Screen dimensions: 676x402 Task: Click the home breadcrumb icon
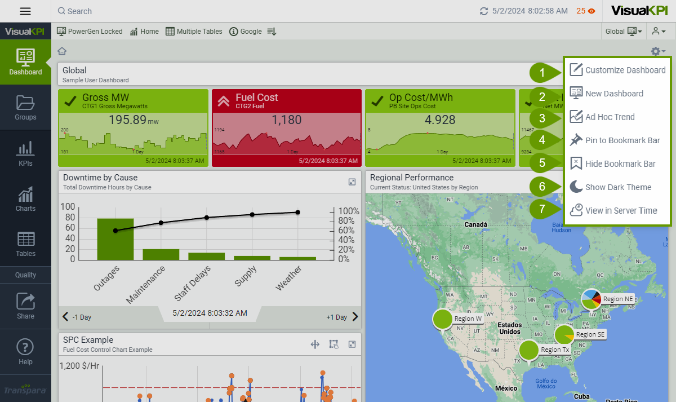tap(62, 51)
